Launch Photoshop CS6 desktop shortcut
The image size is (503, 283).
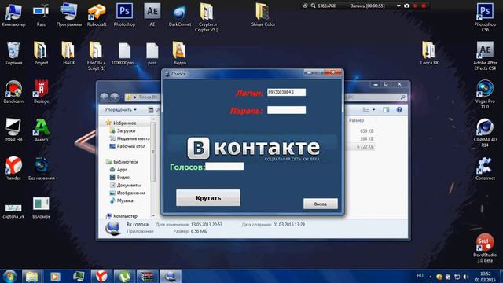pyautogui.click(x=485, y=17)
